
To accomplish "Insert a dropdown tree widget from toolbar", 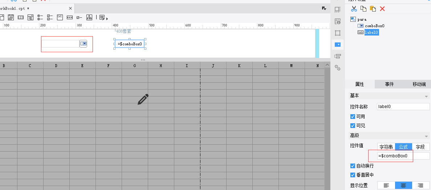I will point(31,17).
